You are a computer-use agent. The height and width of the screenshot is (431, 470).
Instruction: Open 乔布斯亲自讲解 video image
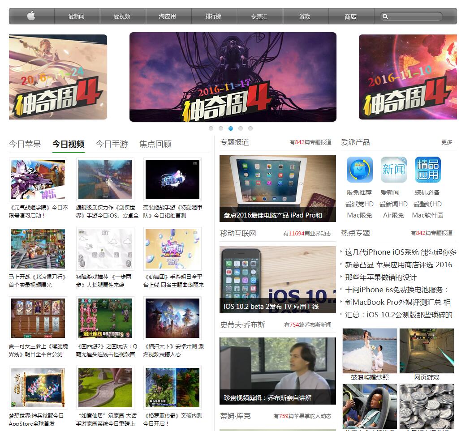tap(277, 371)
